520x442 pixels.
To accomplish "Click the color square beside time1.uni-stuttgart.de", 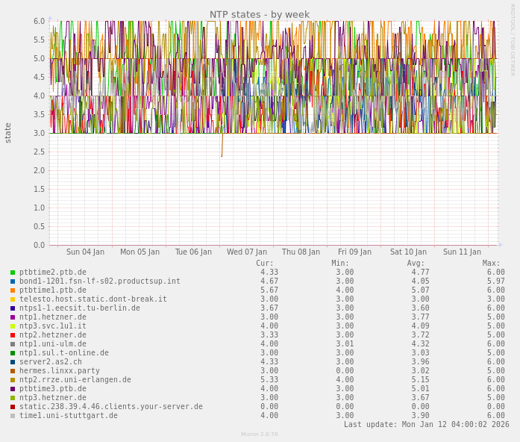I will tap(13, 416).
